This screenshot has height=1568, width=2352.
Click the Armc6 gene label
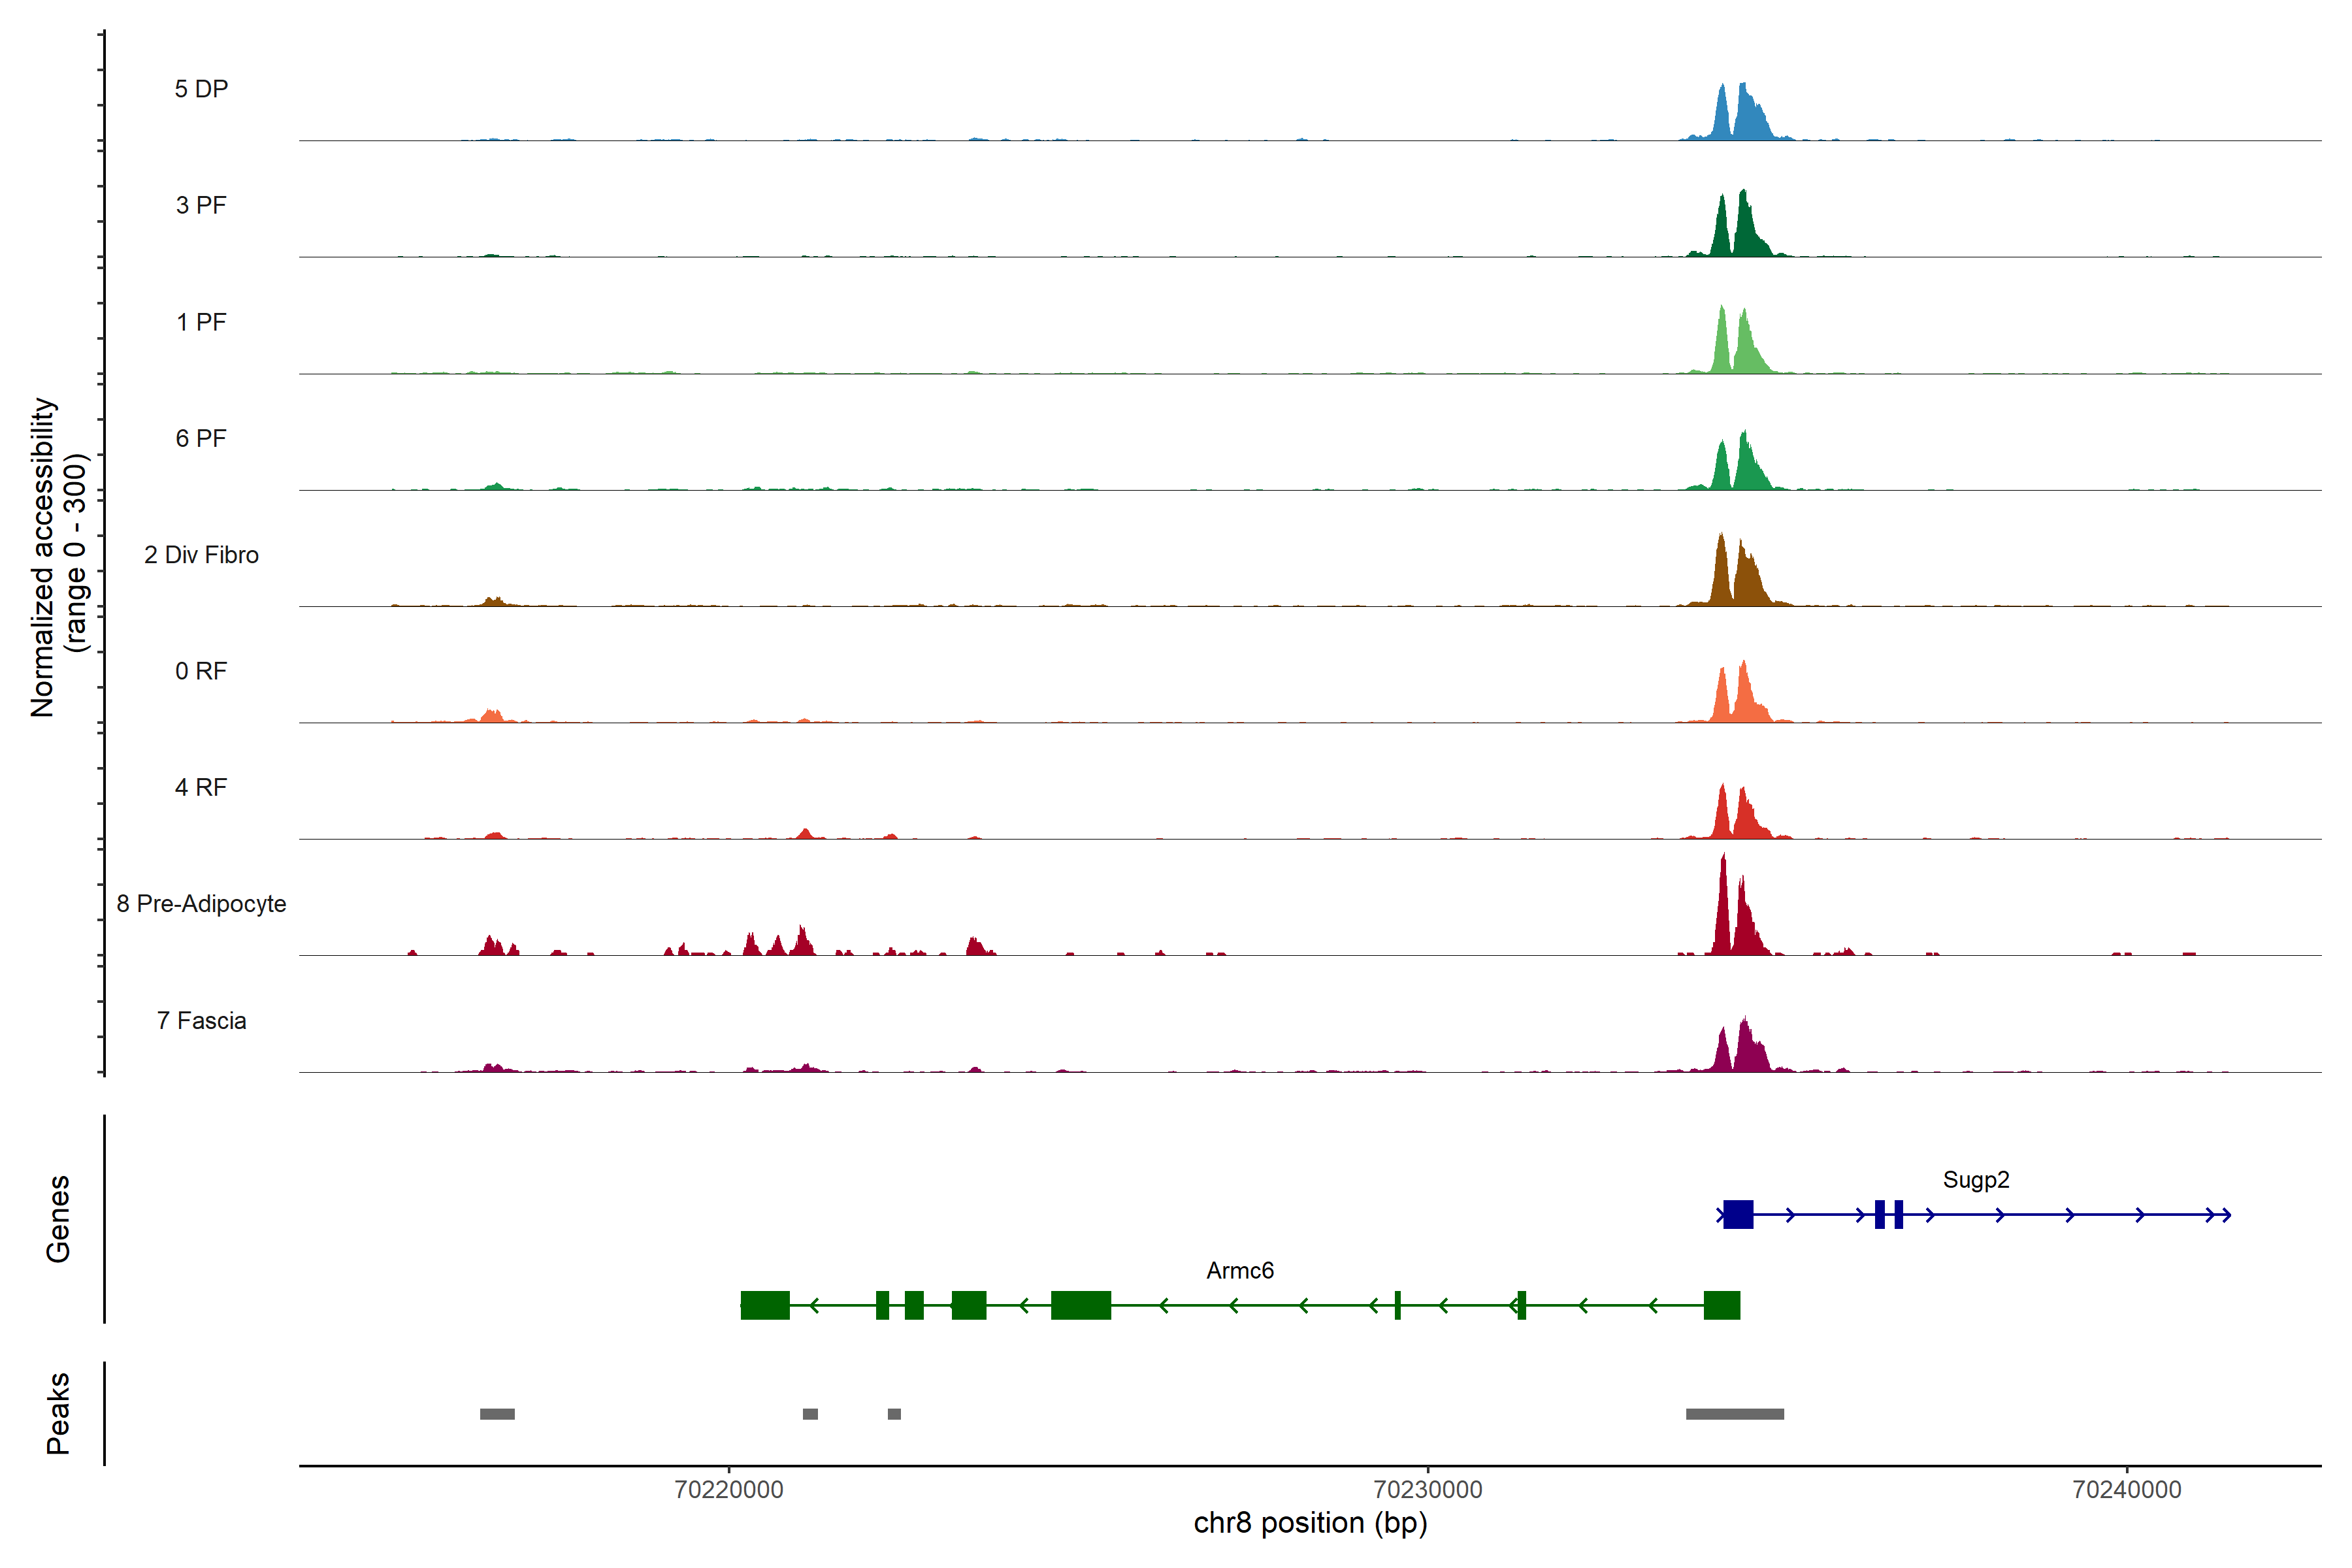tap(1239, 1270)
